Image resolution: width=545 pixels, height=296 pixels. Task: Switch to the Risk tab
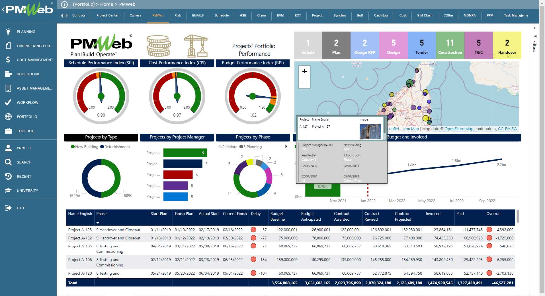click(178, 16)
